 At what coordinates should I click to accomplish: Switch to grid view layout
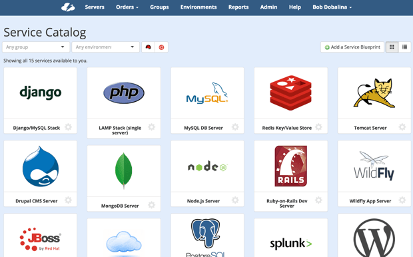coord(392,47)
